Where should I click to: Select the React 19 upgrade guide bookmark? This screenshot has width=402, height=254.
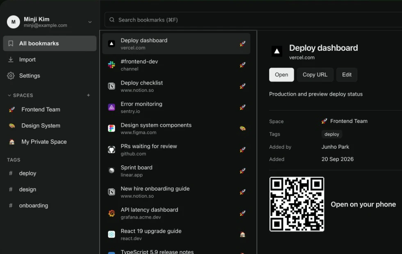tap(176, 234)
